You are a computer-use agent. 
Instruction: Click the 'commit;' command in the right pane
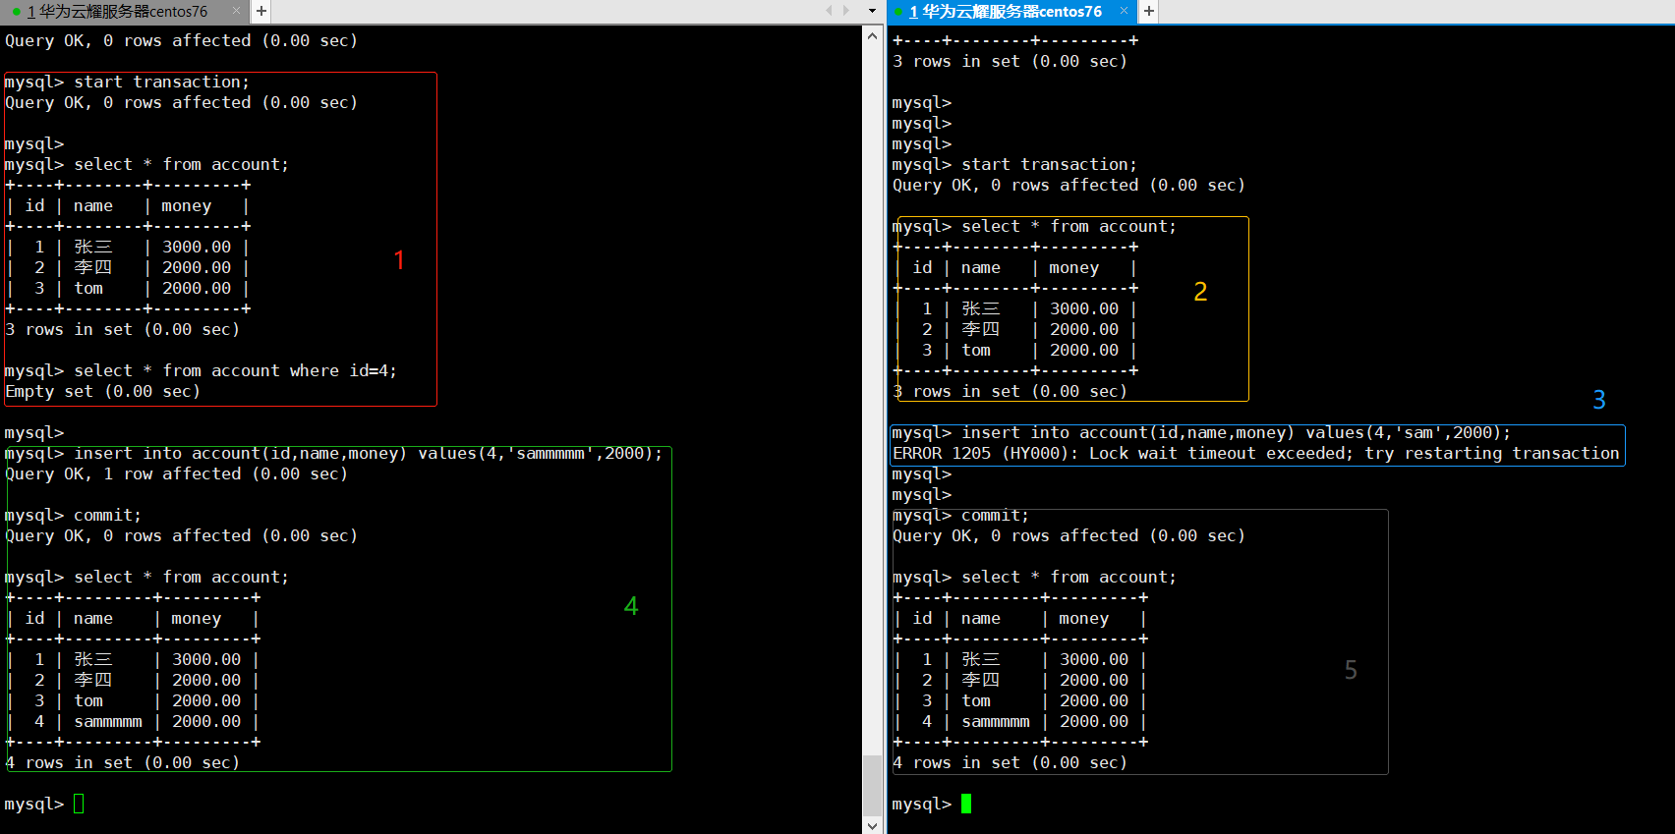pyautogui.click(x=995, y=516)
